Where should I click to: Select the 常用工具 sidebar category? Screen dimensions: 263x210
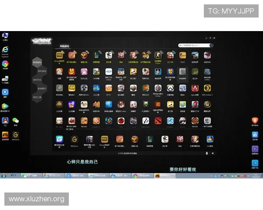coord(37,97)
